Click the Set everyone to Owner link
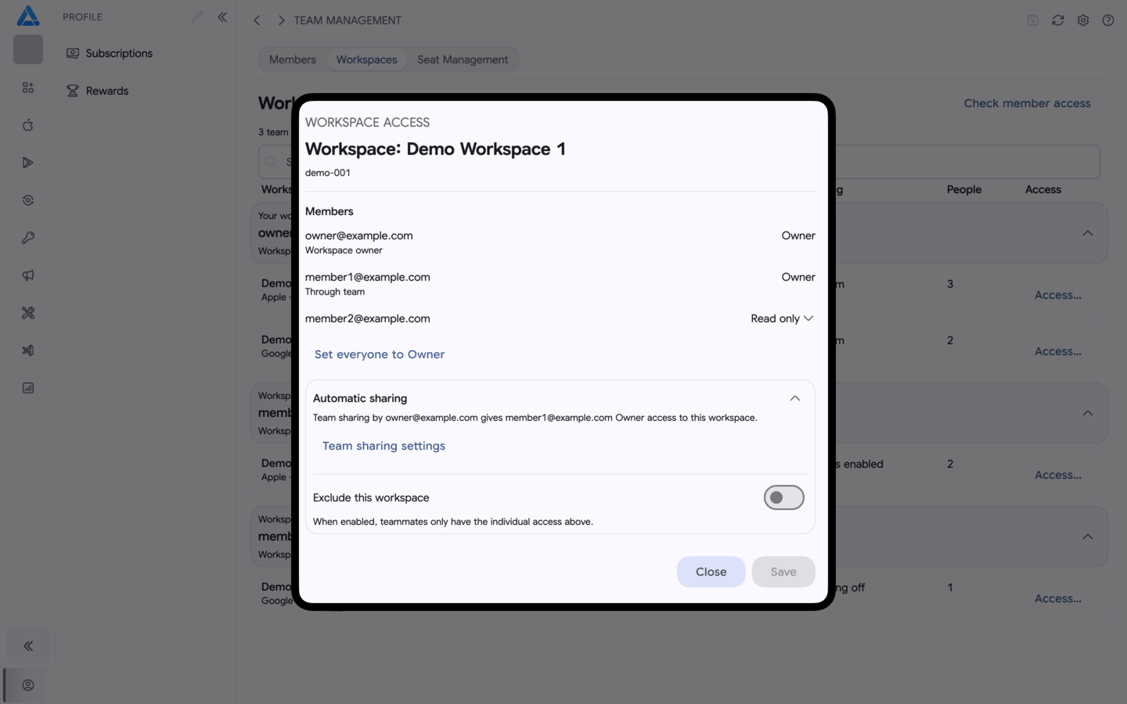This screenshot has height=704, width=1127. point(380,354)
